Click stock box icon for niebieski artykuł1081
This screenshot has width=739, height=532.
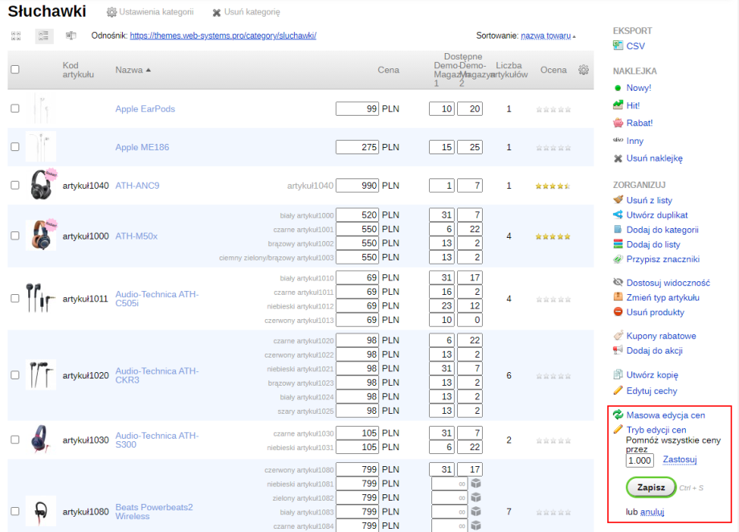click(x=476, y=484)
